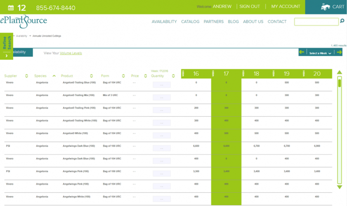
Task: Open the Volume Levels link
Action: pos(71,53)
